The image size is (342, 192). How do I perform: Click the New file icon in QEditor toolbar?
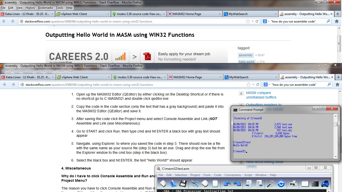[x=163, y=184]
